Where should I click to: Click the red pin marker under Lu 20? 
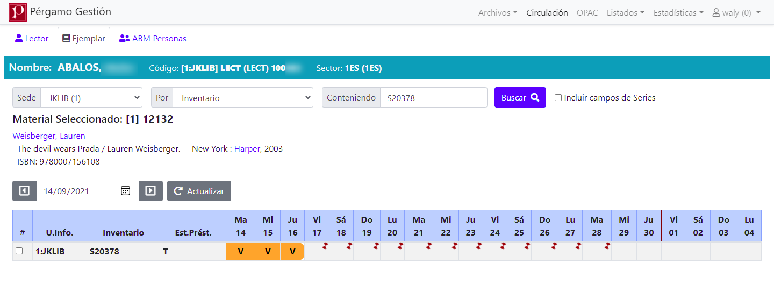point(400,246)
